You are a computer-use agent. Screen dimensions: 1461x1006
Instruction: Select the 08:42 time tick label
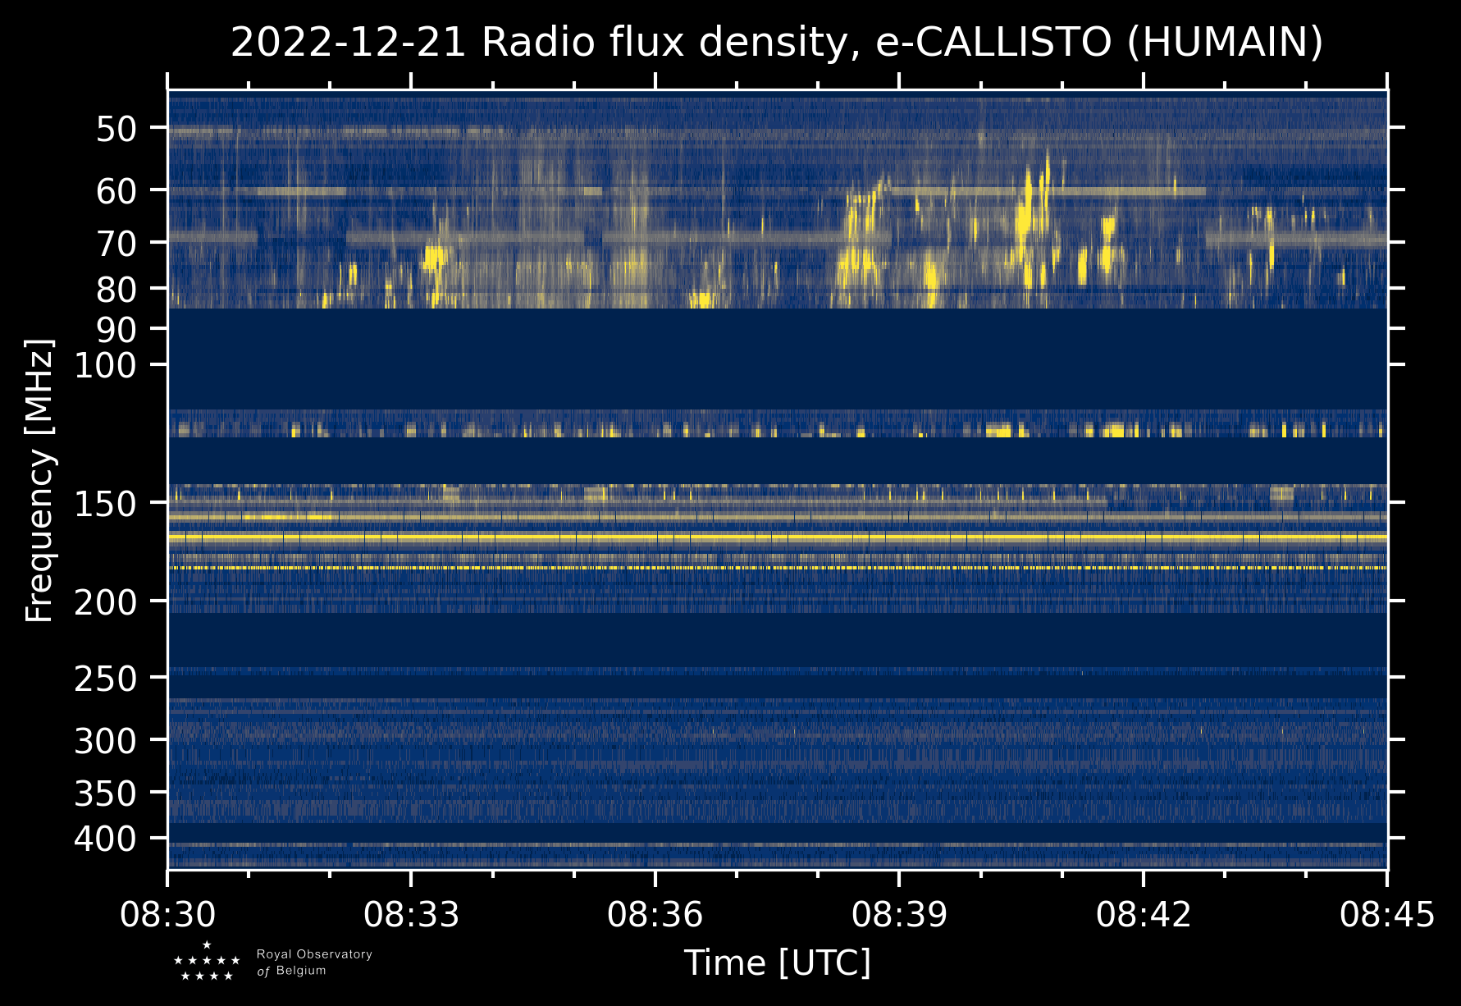1143,914
